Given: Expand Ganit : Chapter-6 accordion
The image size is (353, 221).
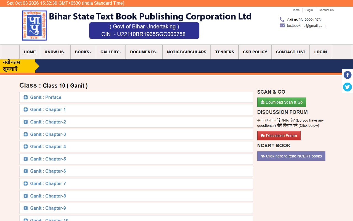Looking at the screenshot, I should click(x=136, y=171).
